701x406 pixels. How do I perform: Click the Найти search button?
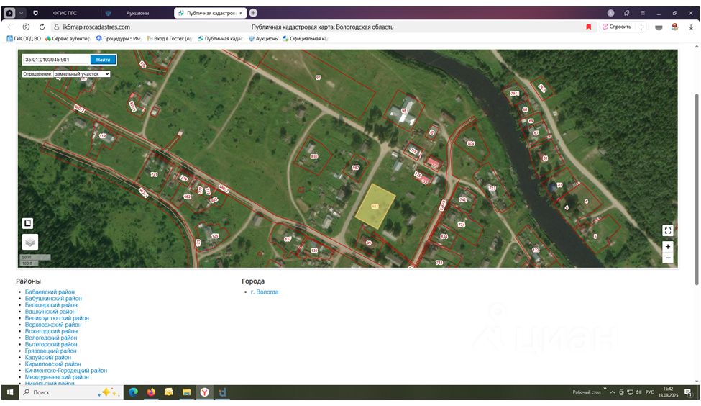(104, 60)
